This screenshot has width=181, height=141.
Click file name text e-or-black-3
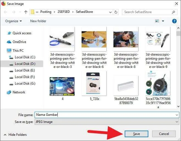pyautogui.click(x=63, y=67)
